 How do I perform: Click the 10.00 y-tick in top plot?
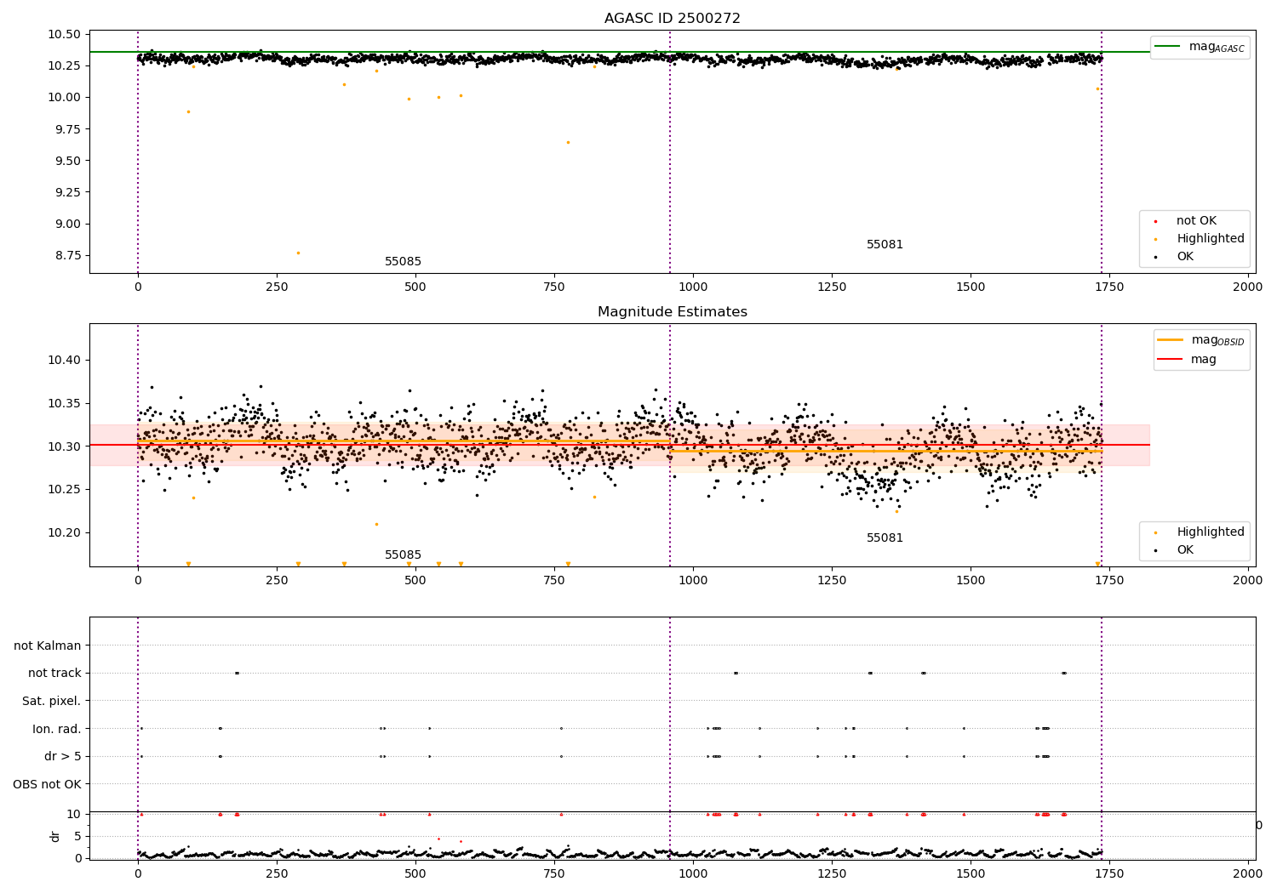[63, 97]
